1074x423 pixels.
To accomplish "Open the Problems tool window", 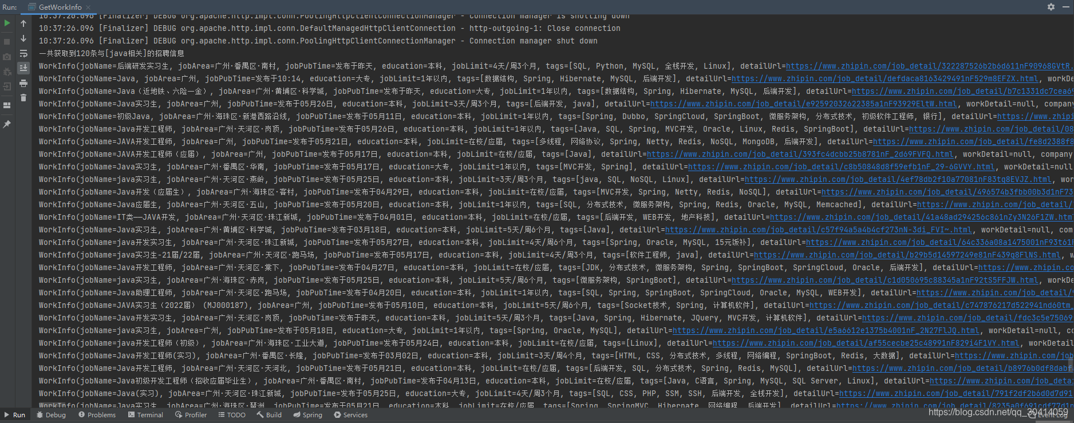I will coord(97,415).
